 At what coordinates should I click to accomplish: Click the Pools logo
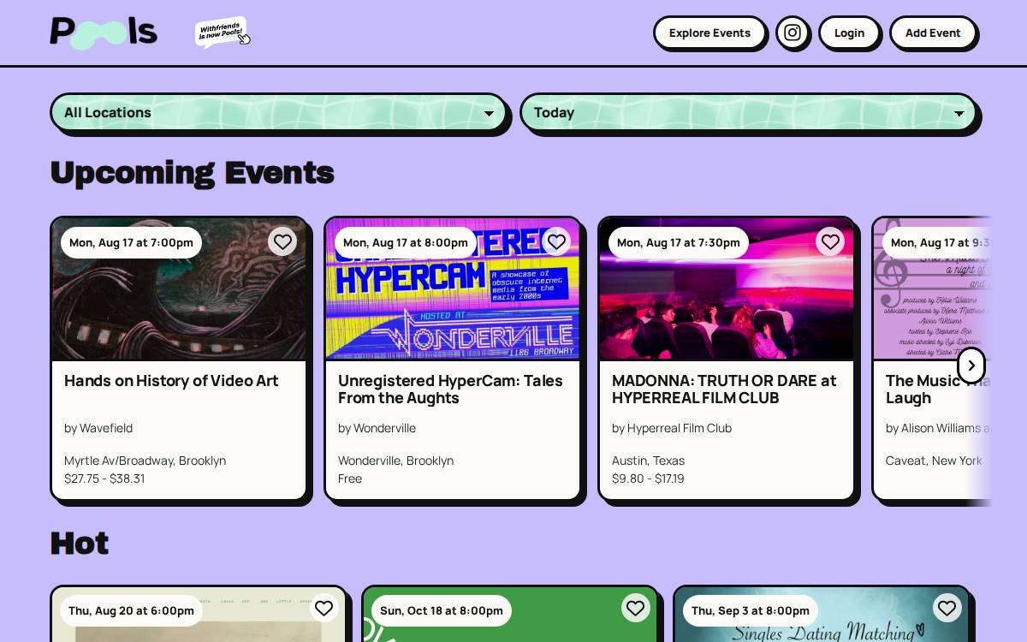(104, 33)
